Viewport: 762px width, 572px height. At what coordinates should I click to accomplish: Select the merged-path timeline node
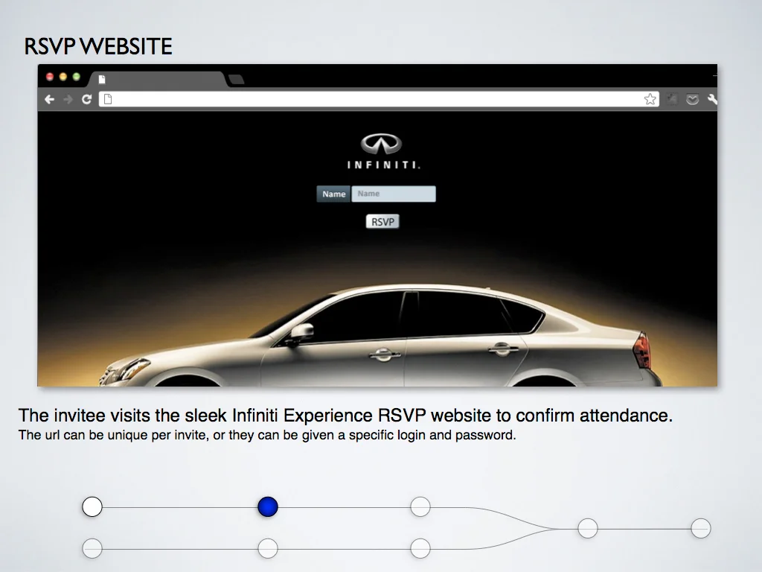tap(588, 528)
